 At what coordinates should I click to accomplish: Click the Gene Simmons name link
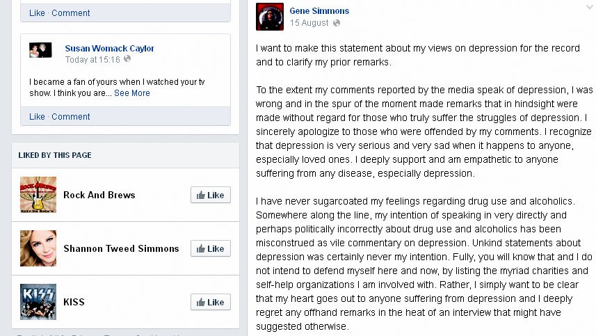tap(319, 11)
